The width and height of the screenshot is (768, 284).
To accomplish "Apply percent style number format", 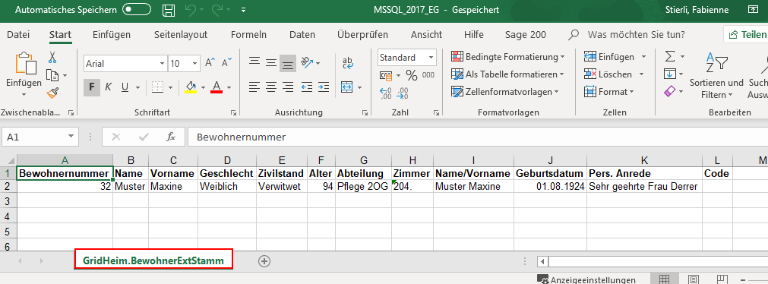I will [412, 75].
